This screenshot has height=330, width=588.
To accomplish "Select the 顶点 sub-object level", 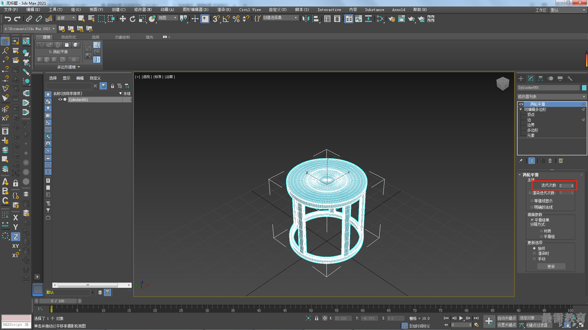I will point(531,115).
